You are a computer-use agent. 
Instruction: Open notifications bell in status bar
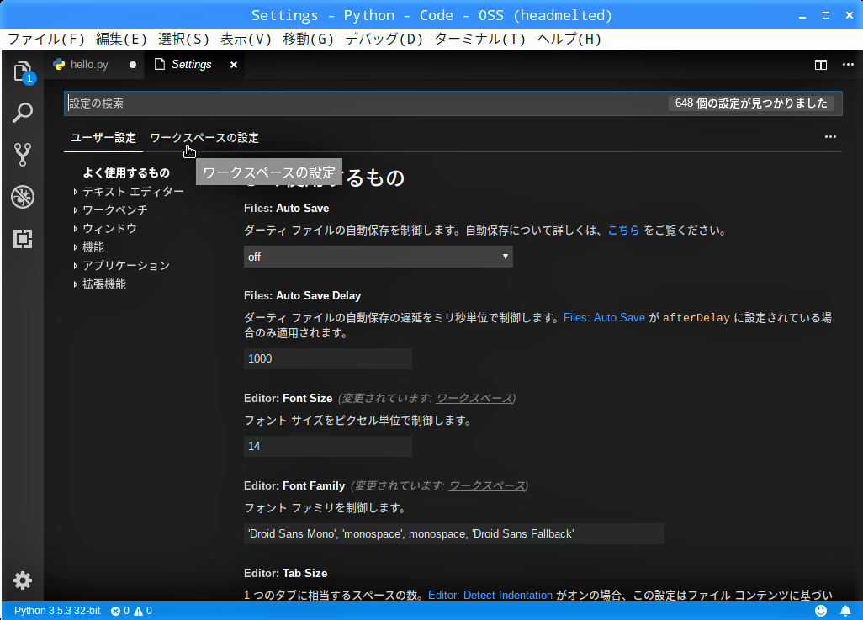click(845, 611)
